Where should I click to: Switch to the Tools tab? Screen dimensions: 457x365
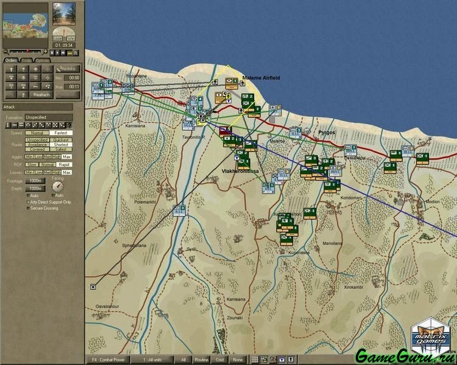tap(26, 61)
